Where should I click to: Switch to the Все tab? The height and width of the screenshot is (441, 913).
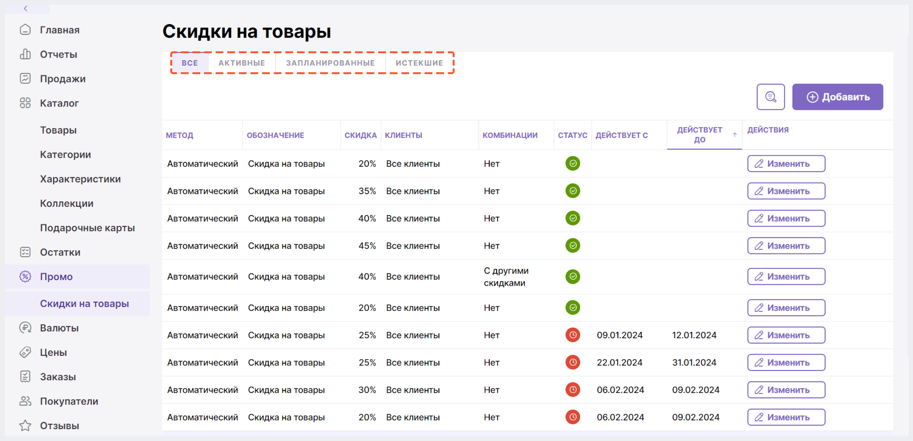click(x=190, y=63)
